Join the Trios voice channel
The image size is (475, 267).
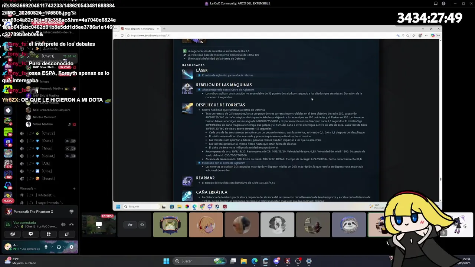[x=47, y=148]
